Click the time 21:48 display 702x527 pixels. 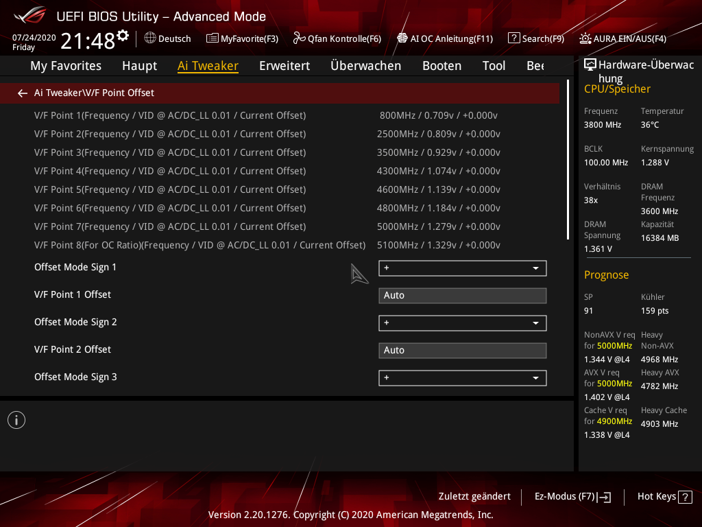(x=88, y=41)
